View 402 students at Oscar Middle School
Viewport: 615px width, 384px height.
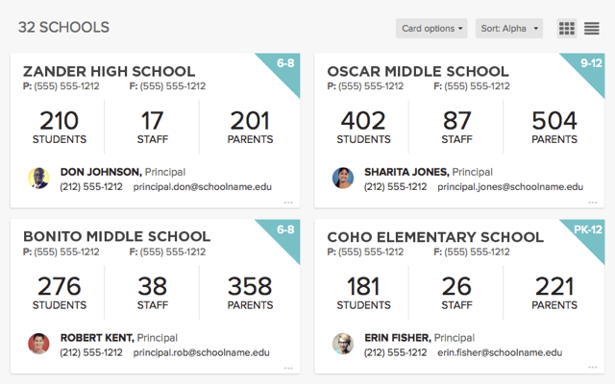pyautogui.click(x=363, y=128)
